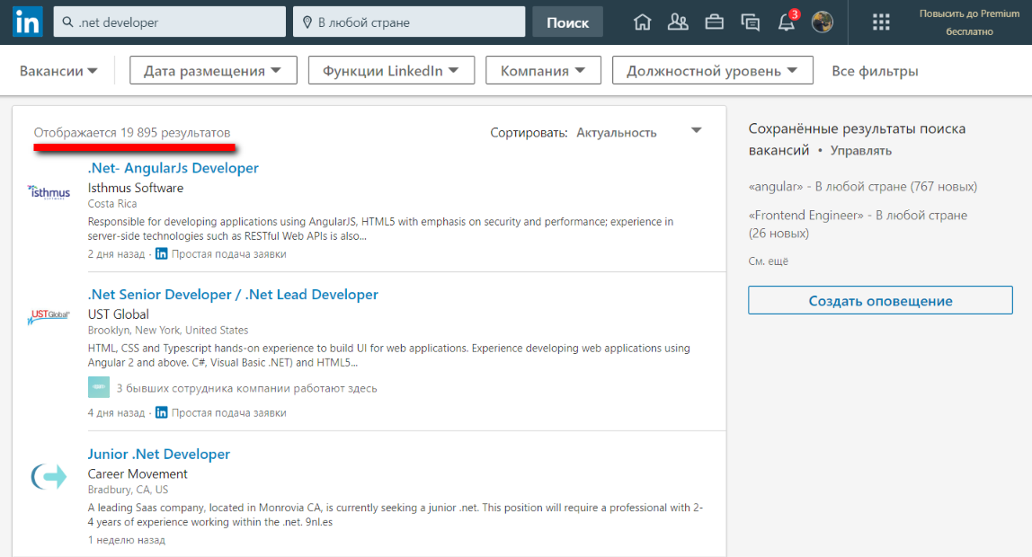Click the location pin icon

click(x=307, y=22)
